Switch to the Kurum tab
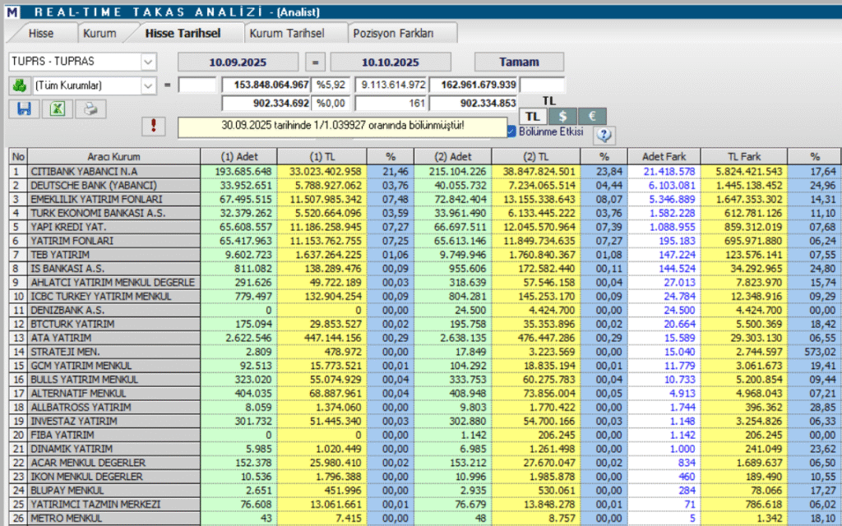 pos(99,33)
